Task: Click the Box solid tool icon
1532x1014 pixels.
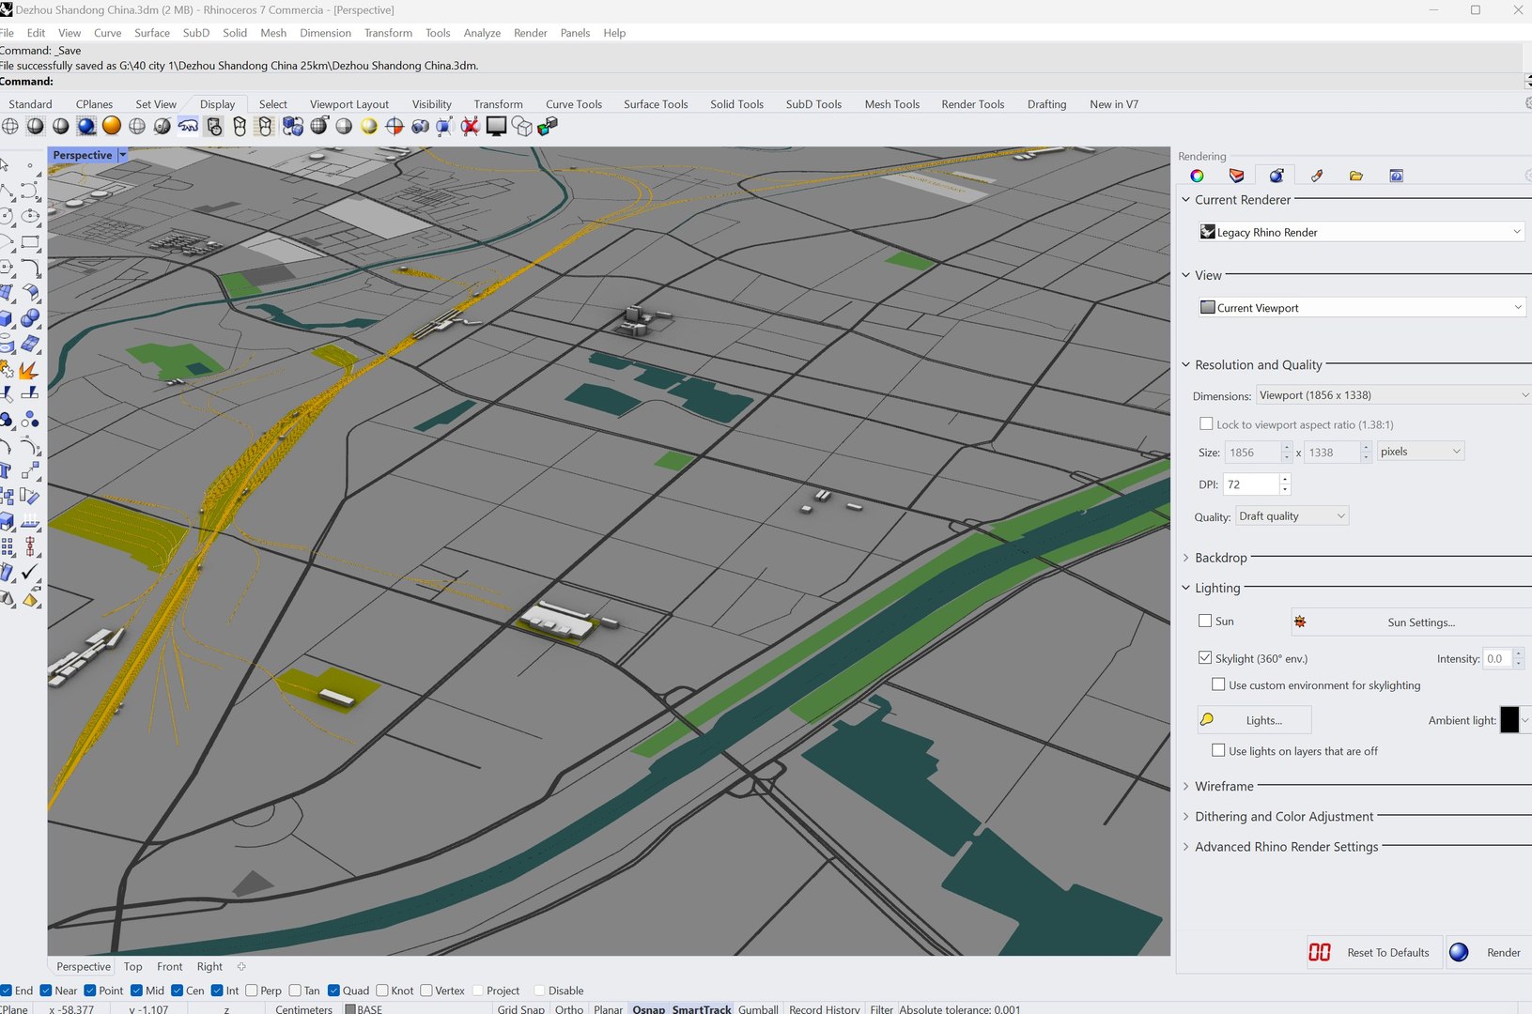Action: (x=6, y=317)
